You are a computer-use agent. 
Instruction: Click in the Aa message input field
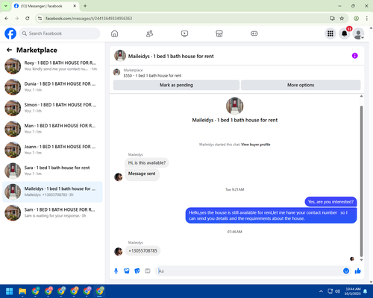point(248,271)
